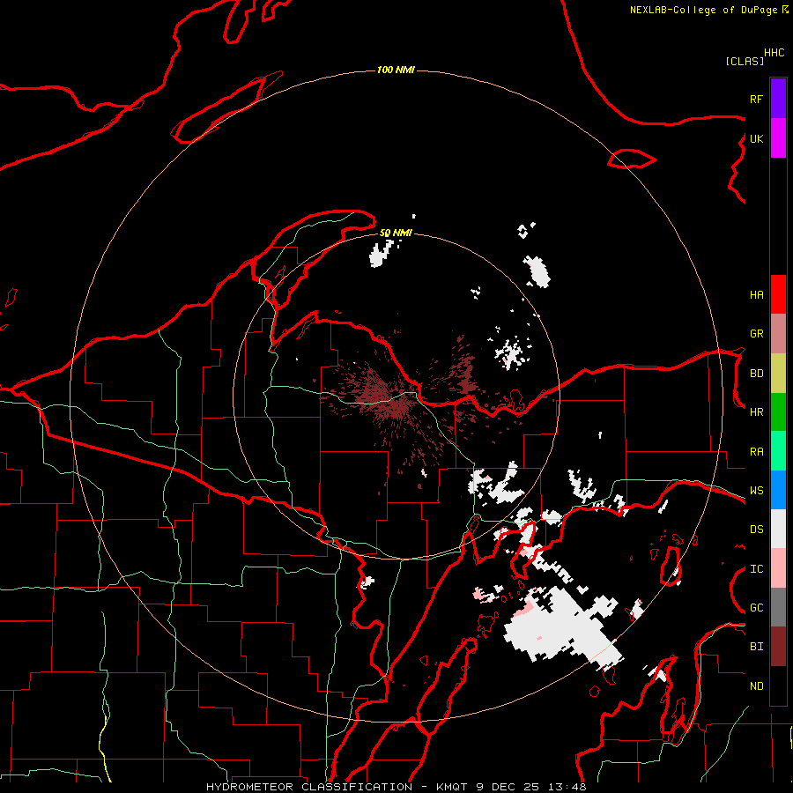
Task: Click the HA legend label
Action: click(756, 294)
